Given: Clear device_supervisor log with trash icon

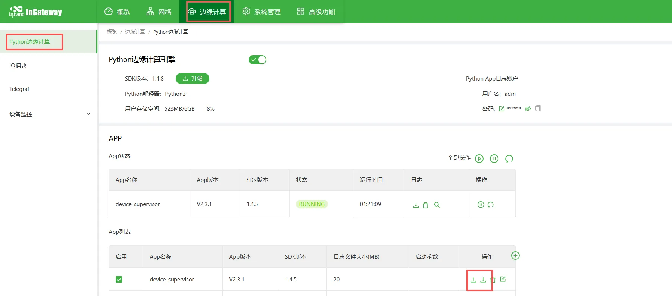Looking at the screenshot, I should [x=426, y=205].
